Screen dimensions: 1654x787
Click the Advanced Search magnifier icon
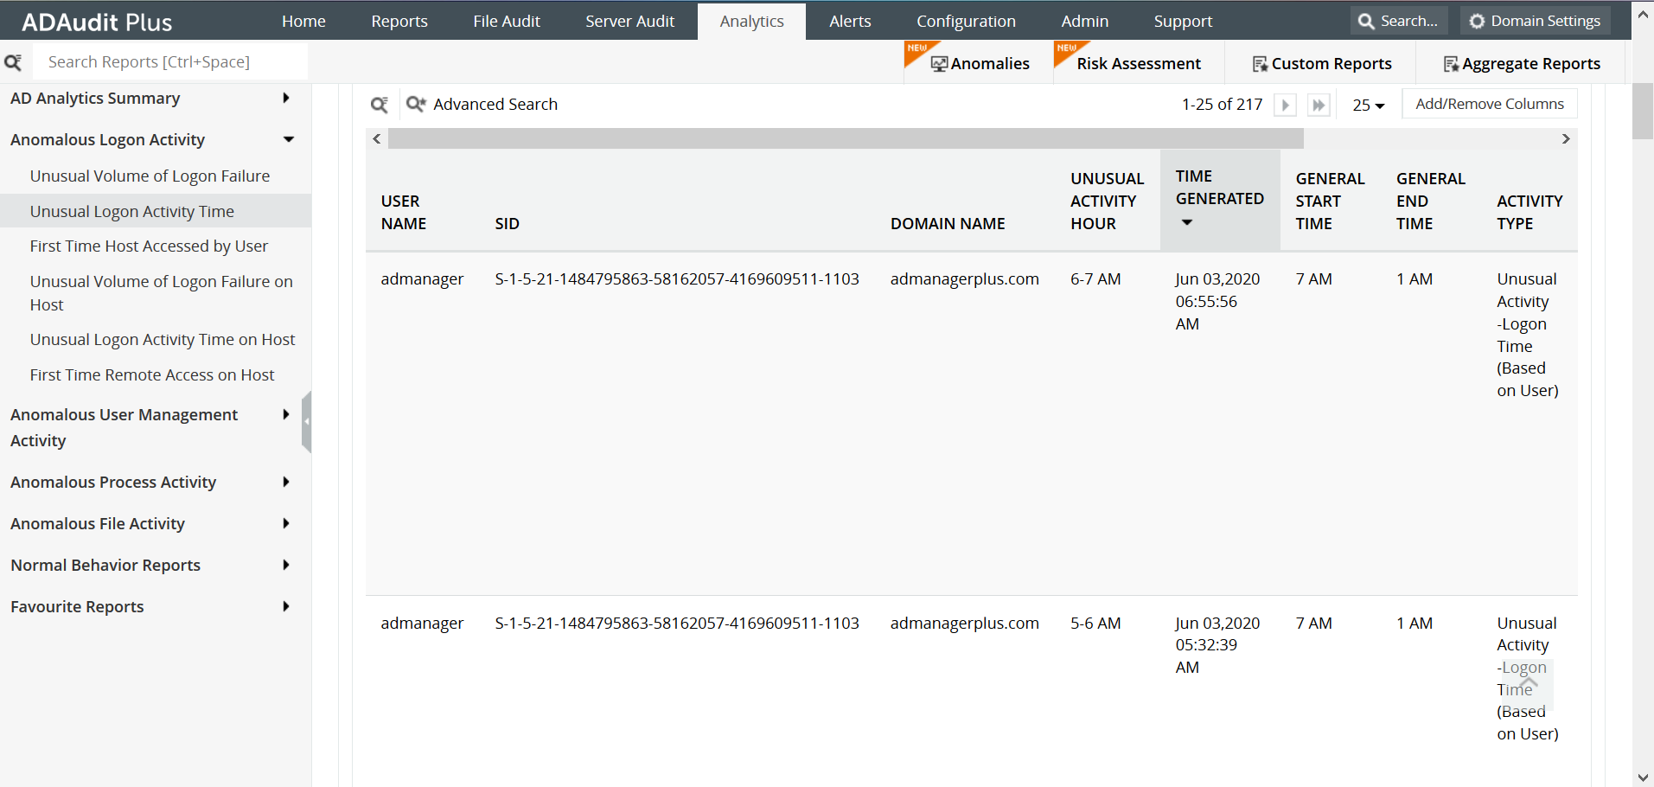pyautogui.click(x=416, y=103)
